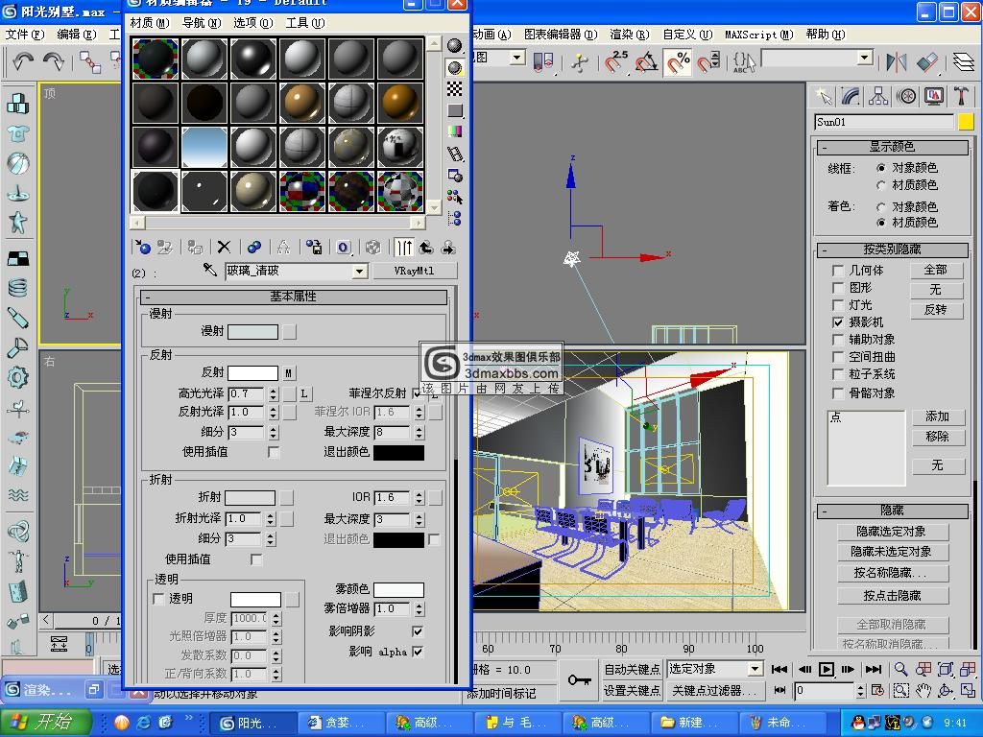Collapse 隐藏 rollout
This screenshot has height=737, width=983.
[x=893, y=511]
